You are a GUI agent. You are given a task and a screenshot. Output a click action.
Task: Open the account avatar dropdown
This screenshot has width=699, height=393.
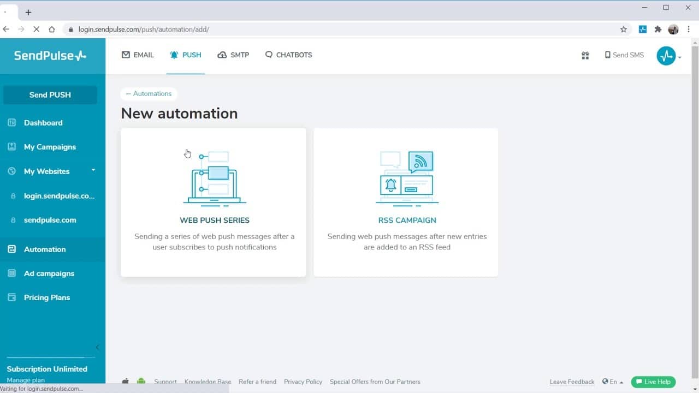(669, 56)
